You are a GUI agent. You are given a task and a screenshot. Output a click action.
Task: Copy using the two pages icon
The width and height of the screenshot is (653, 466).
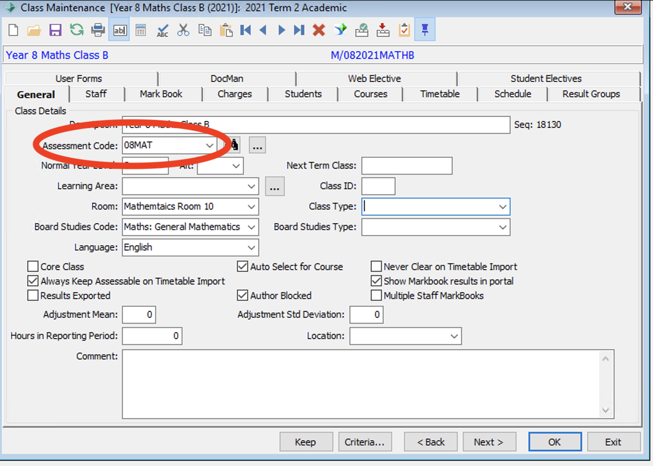(205, 30)
